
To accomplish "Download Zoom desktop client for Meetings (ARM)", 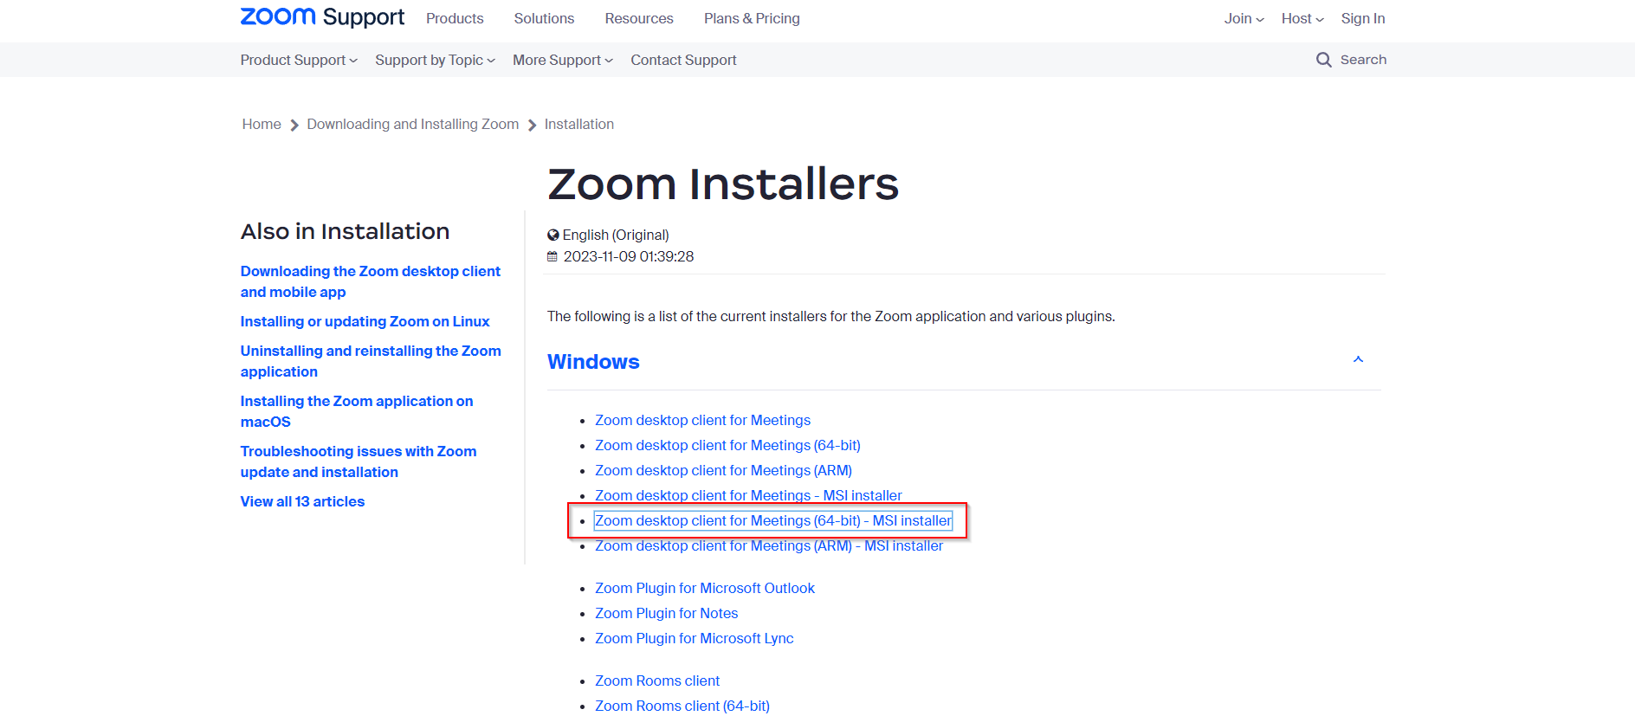I will 723,470.
